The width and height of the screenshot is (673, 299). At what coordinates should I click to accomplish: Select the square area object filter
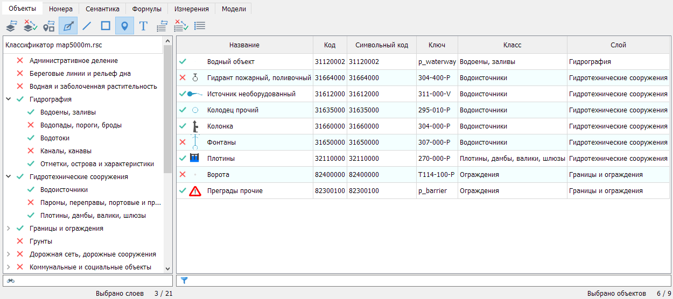[106, 25]
